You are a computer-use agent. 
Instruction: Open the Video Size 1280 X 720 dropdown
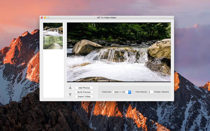(122, 92)
